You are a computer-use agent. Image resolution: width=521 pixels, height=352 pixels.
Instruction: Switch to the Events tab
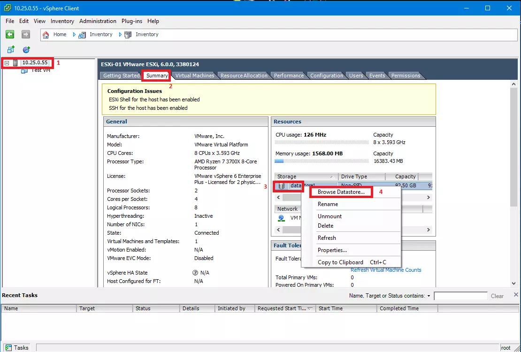tap(377, 76)
